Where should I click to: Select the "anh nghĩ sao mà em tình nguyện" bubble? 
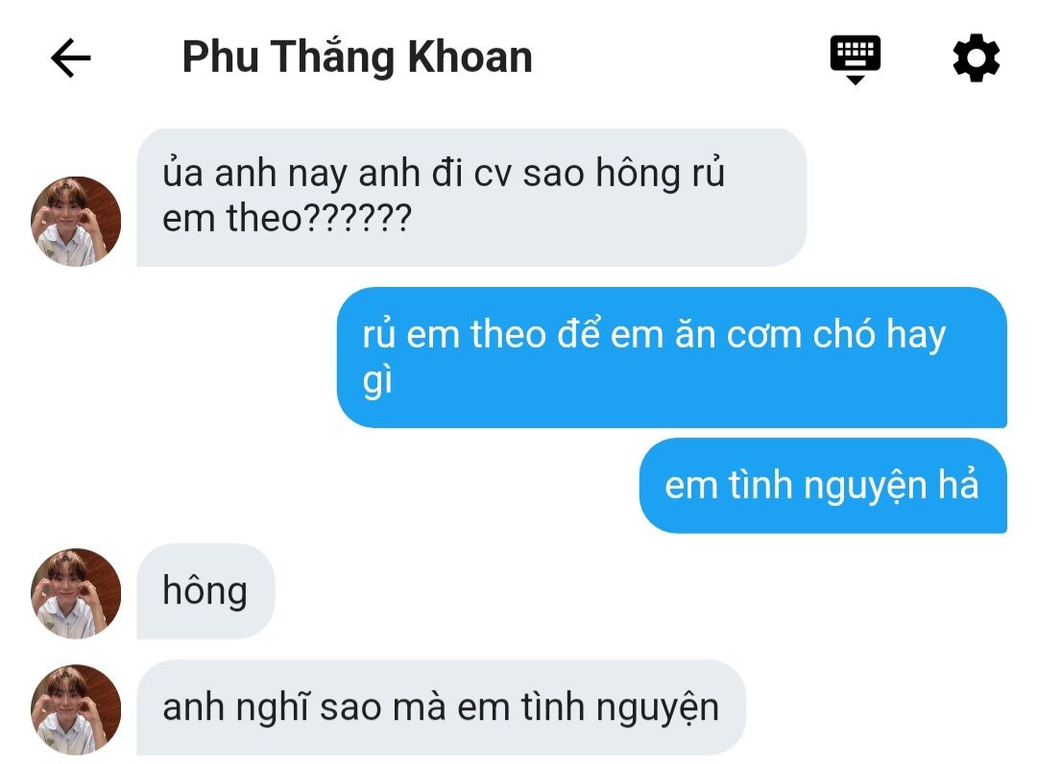point(441,707)
